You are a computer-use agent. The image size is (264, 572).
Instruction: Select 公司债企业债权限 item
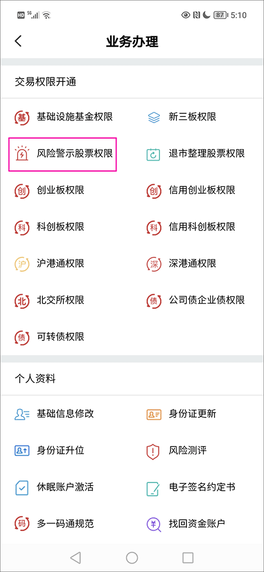coord(195,300)
